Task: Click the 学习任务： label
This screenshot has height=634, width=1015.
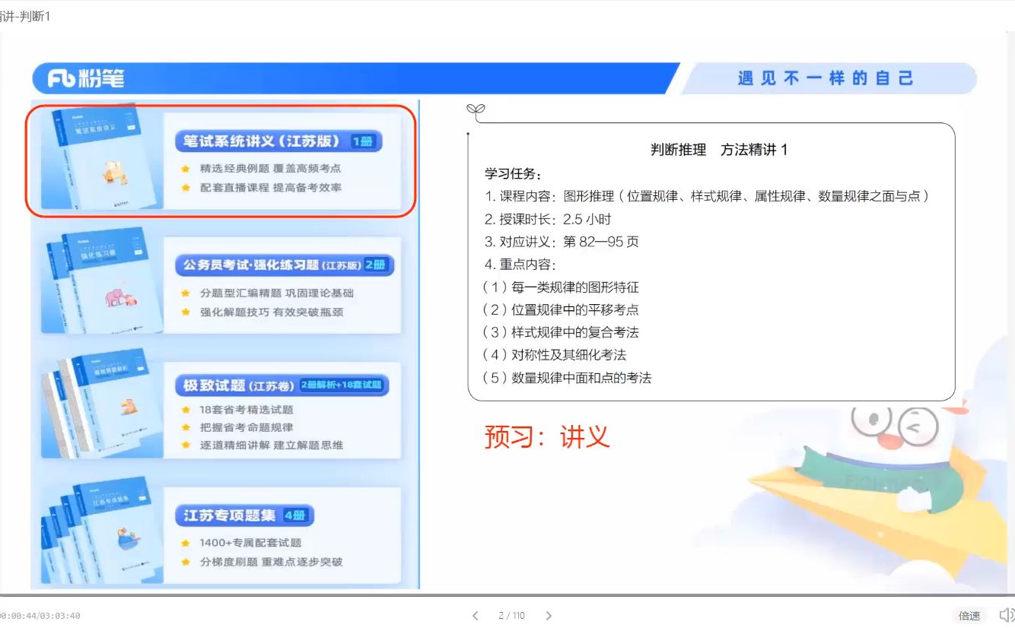Action: pos(512,174)
